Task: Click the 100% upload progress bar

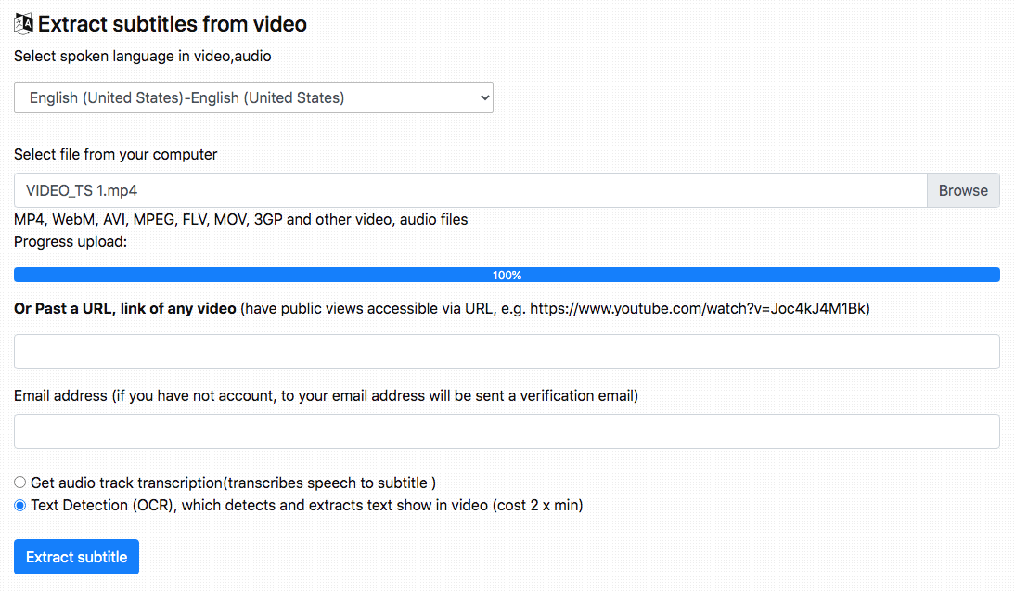Action: tap(507, 275)
